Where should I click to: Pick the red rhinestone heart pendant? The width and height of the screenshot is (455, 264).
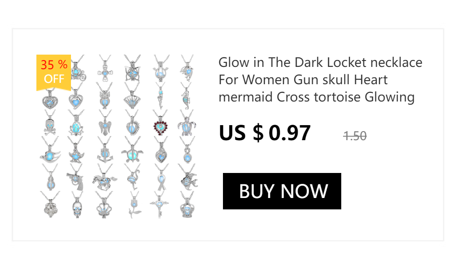pyautogui.click(x=161, y=124)
